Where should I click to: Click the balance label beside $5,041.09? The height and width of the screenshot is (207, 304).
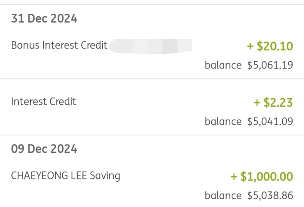tap(223, 122)
